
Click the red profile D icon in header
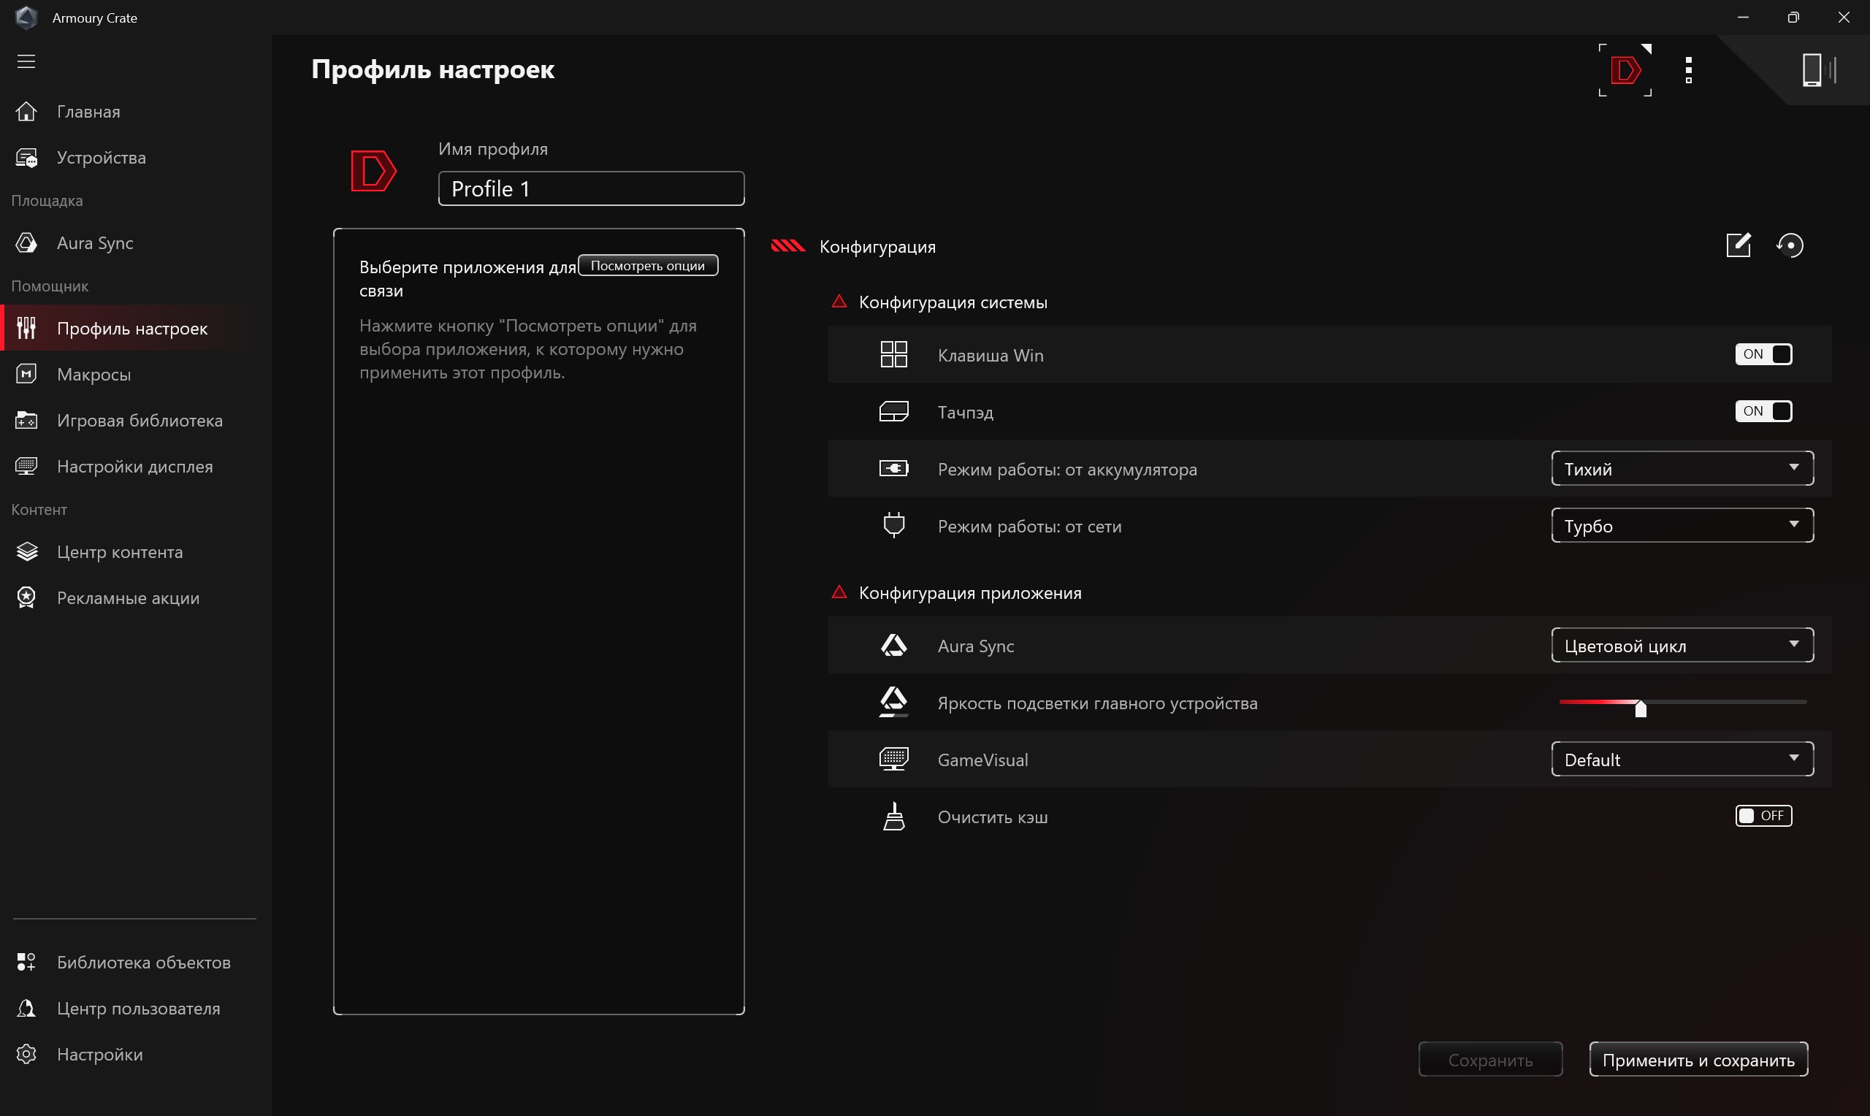[x=1625, y=70]
